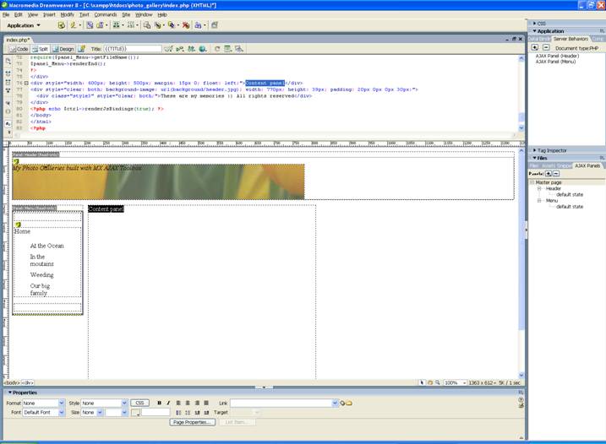606x444 pixels.
Task: Click the div tag in tag selector
Action: [27, 382]
